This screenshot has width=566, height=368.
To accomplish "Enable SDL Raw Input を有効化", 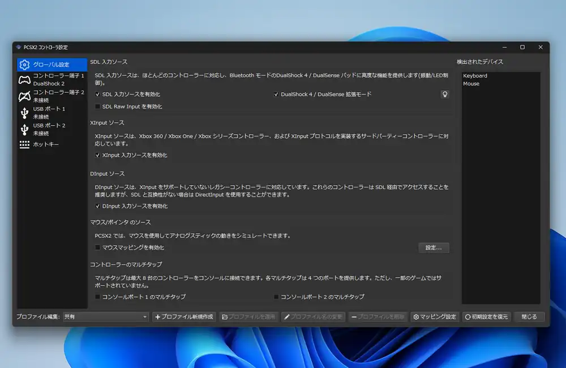I will (x=97, y=105).
